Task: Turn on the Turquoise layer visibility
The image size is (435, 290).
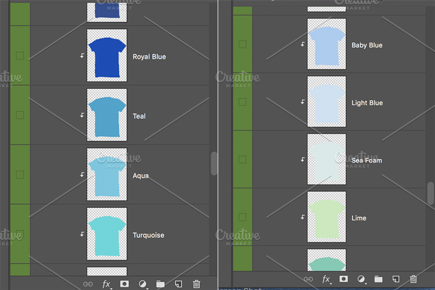Action: [x=20, y=234]
